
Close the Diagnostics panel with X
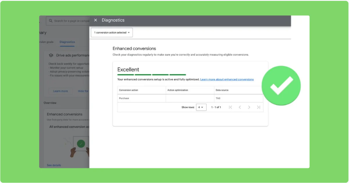click(96, 20)
